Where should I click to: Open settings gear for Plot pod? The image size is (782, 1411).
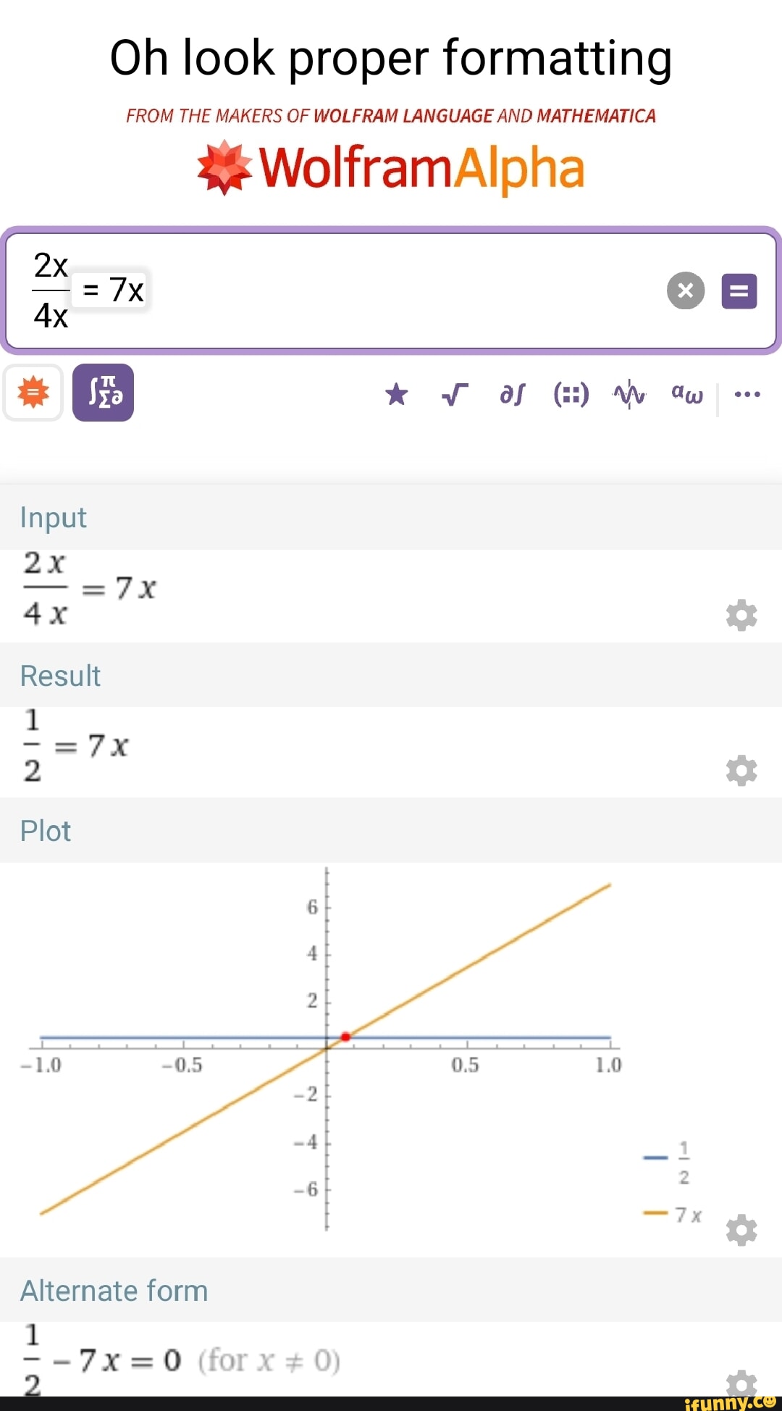pos(741,1230)
